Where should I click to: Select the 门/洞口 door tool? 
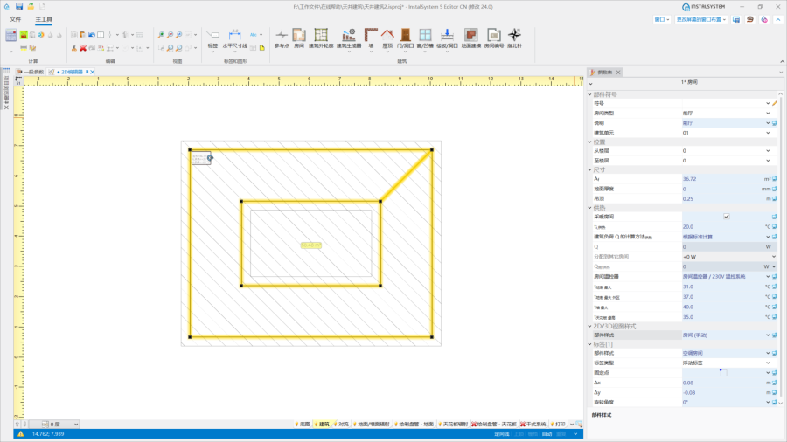(x=405, y=37)
